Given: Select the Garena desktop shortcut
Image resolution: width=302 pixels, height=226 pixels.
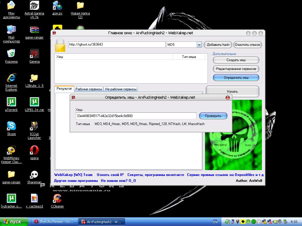Looking at the screenshot, I should 34,56.
